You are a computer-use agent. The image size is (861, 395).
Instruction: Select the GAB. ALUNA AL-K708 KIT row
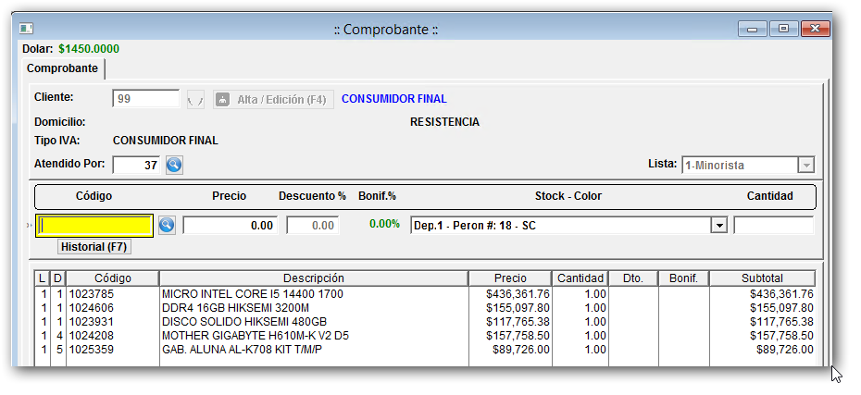click(x=313, y=349)
